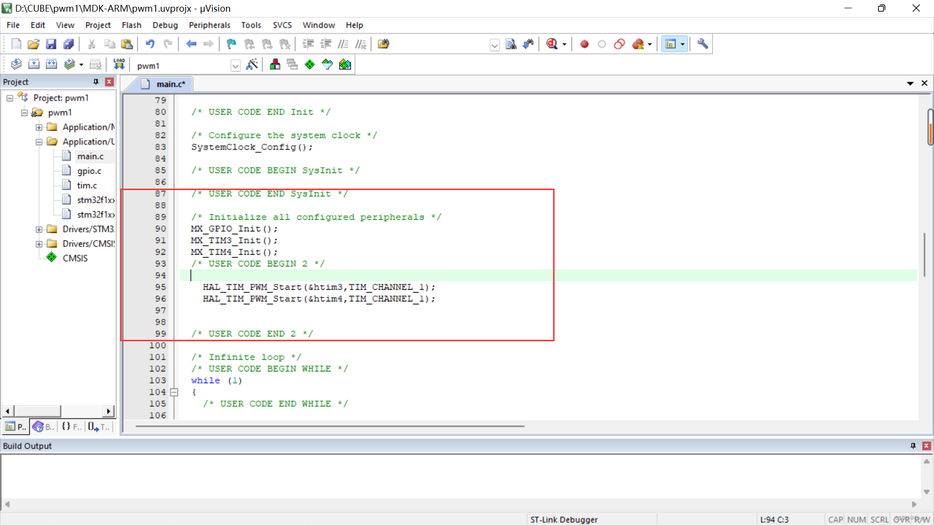Image resolution: width=934 pixels, height=525 pixels.
Task: Rebuild all target files icon
Action: (x=51, y=65)
